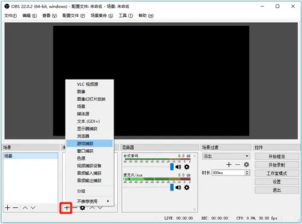Choose 图像幻灯片放映 from the source menu
The image size is (302, 224).
click(89, 99)
